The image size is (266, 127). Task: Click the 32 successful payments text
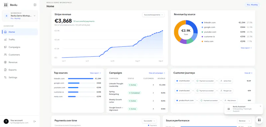(84, 21)
